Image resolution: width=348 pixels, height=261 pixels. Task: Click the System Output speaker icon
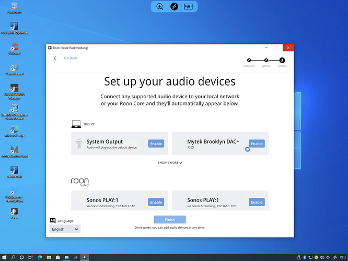79,144
